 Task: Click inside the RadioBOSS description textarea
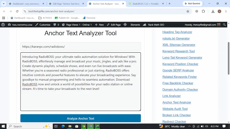[80, 82]
